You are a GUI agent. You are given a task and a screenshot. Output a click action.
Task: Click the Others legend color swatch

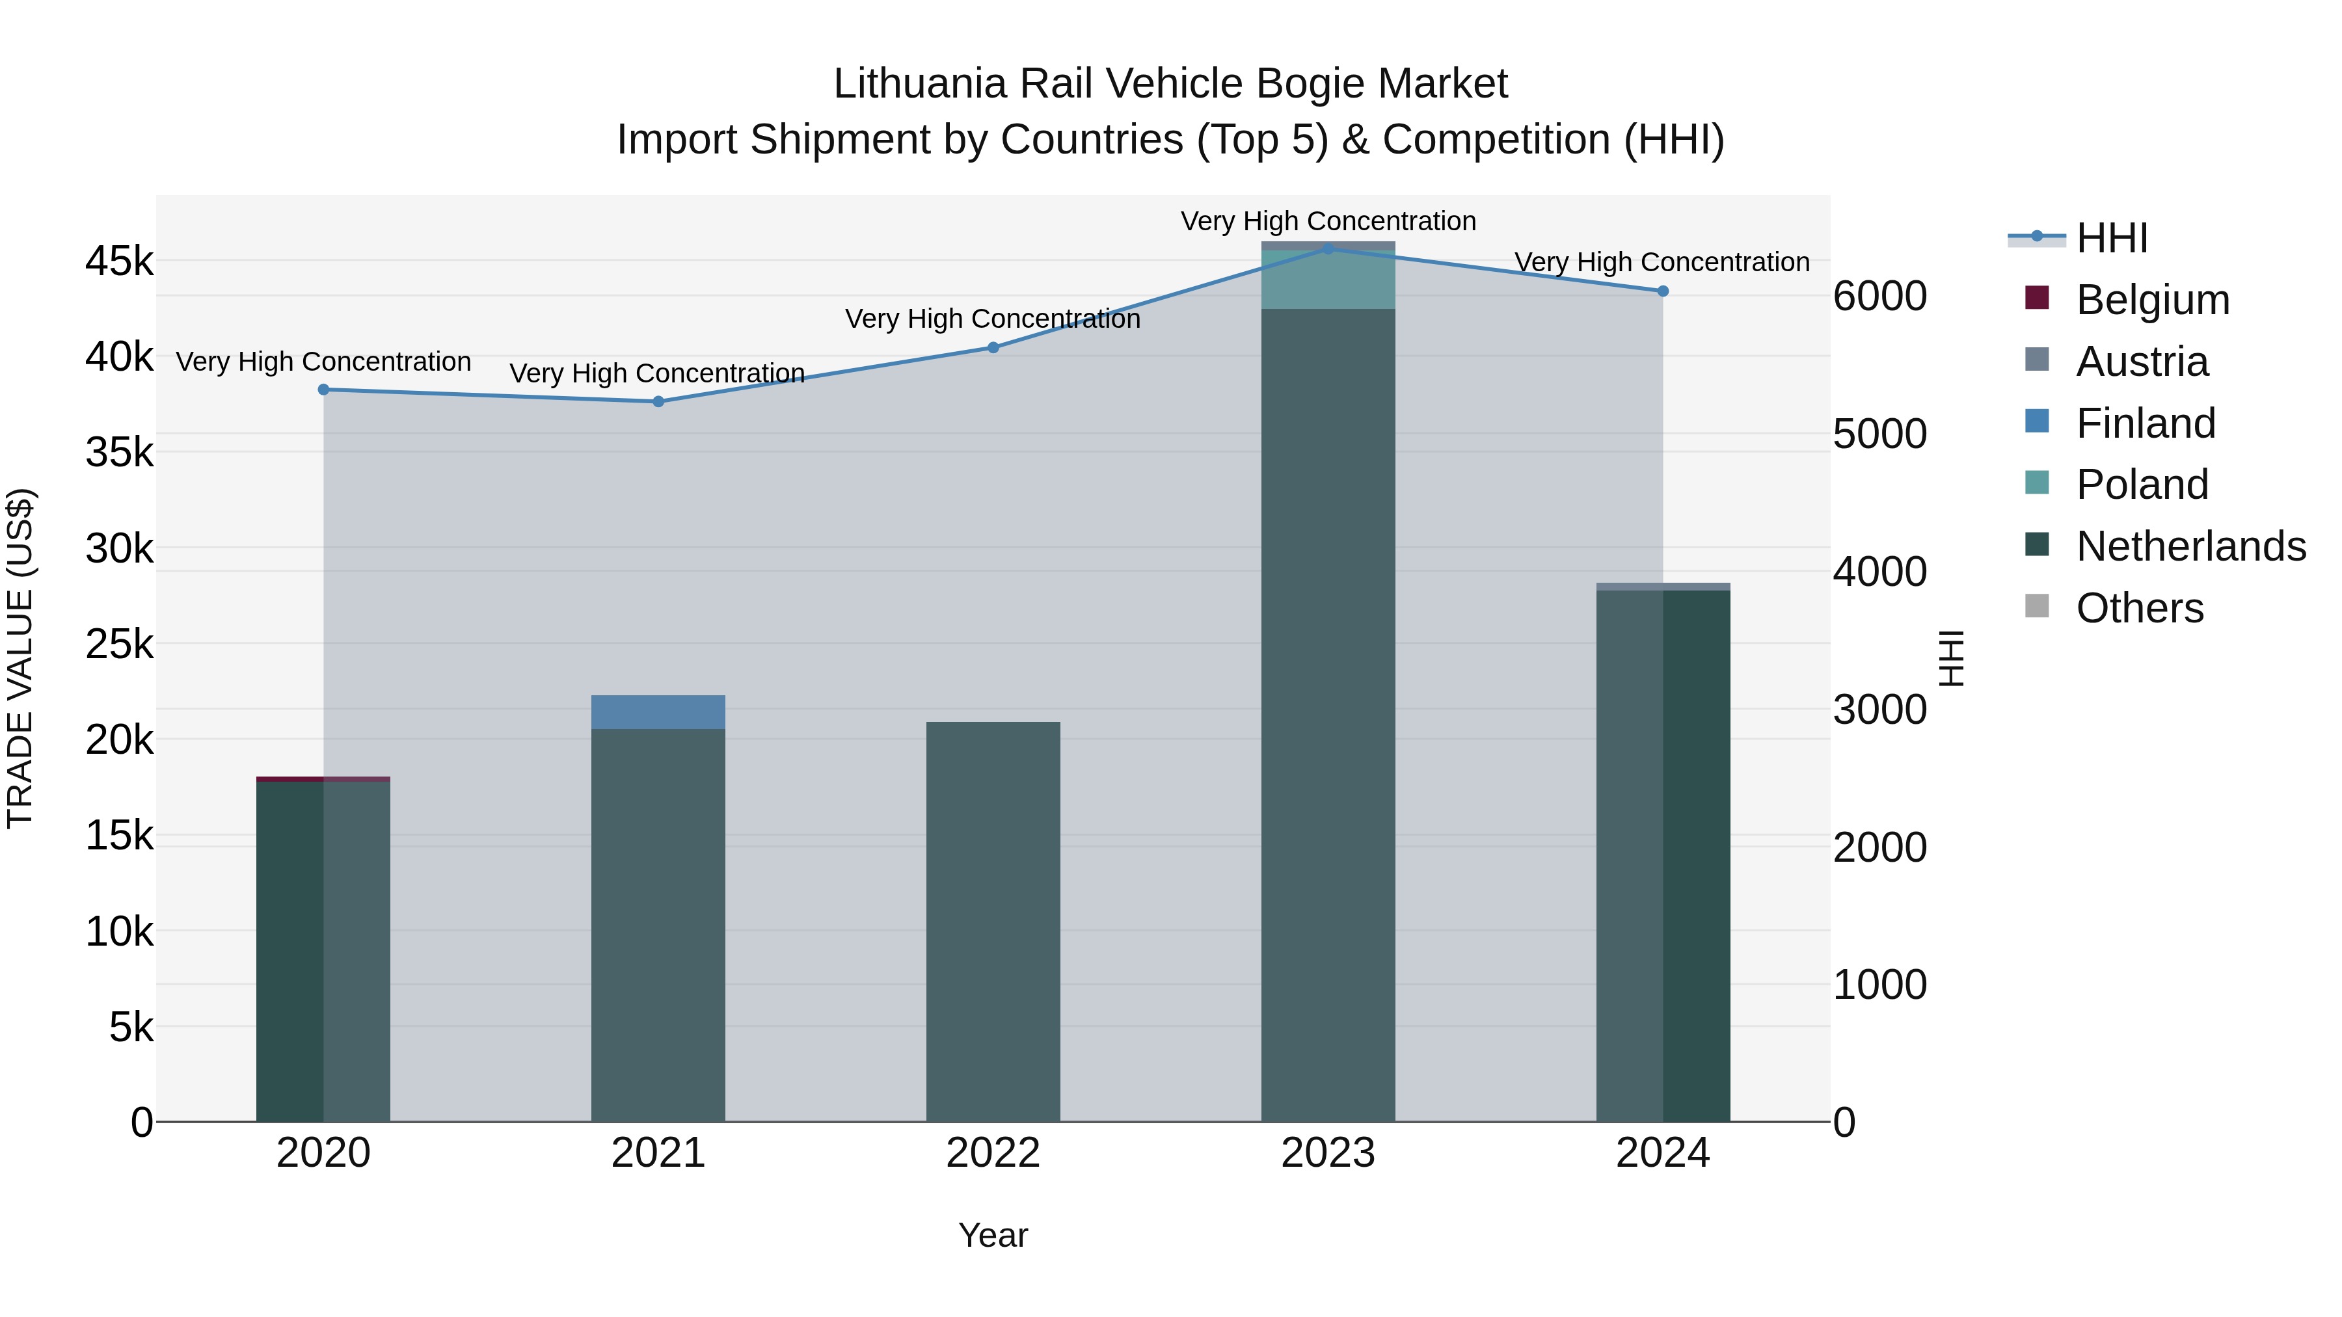[x=2038, y=605]
